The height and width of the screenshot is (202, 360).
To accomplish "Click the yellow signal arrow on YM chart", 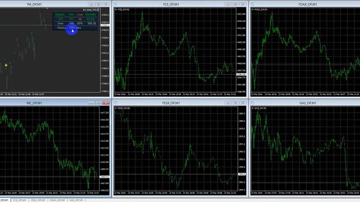I will pos(6,65).
